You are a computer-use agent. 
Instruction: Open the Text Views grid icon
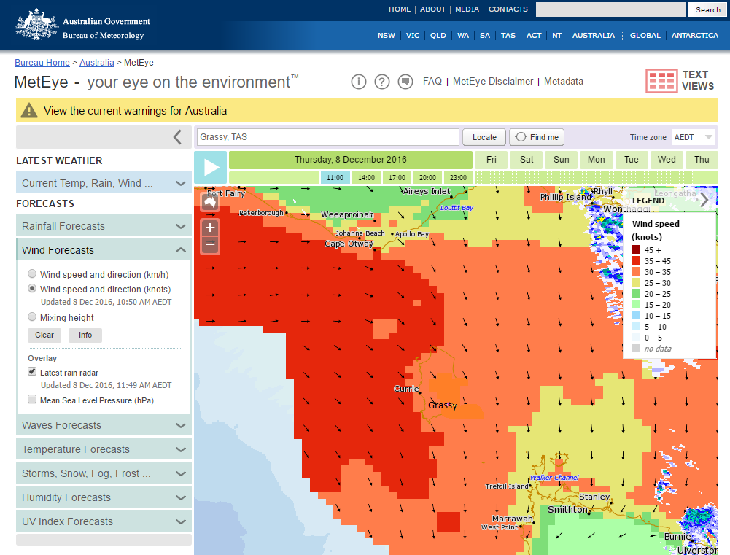[x=661, y=81]
